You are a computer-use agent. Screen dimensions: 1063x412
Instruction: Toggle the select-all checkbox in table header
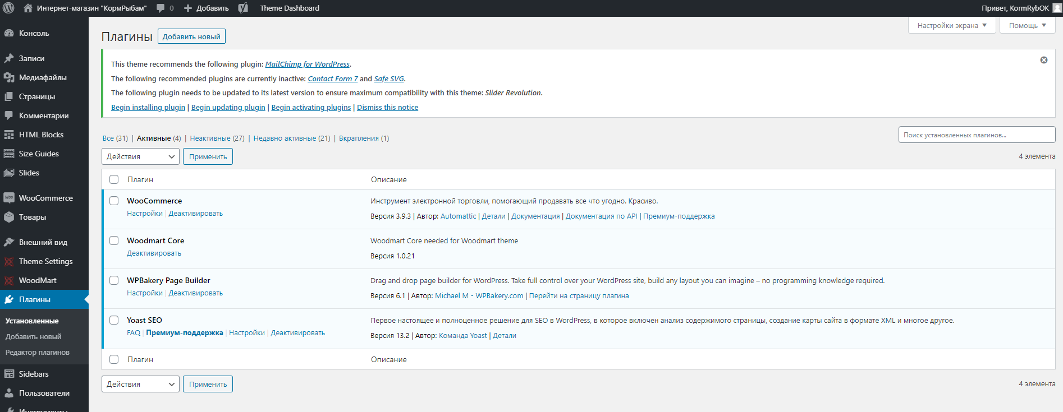click(114, 179)
